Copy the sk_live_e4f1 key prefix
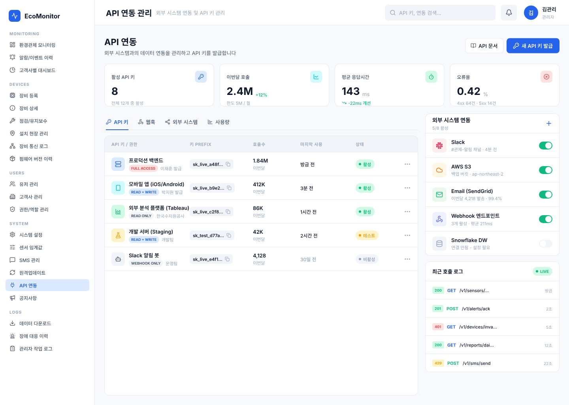Image resolution: width=569 pixels, height=405 pixels. pos(227,259)
